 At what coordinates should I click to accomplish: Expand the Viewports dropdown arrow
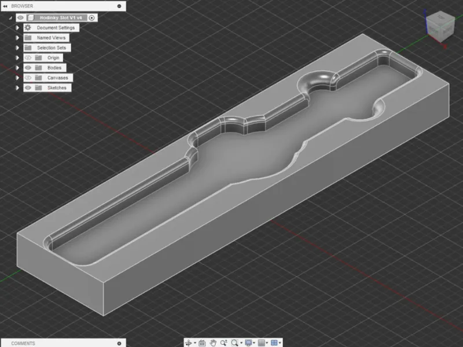click(x=280, y=343)
